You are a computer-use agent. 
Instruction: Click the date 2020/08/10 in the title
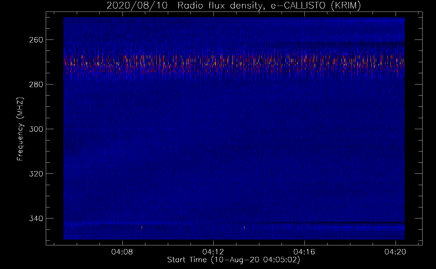(137, 5)
